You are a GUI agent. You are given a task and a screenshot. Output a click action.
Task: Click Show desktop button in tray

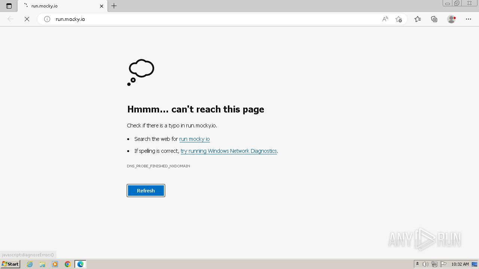tap(475, 264)
